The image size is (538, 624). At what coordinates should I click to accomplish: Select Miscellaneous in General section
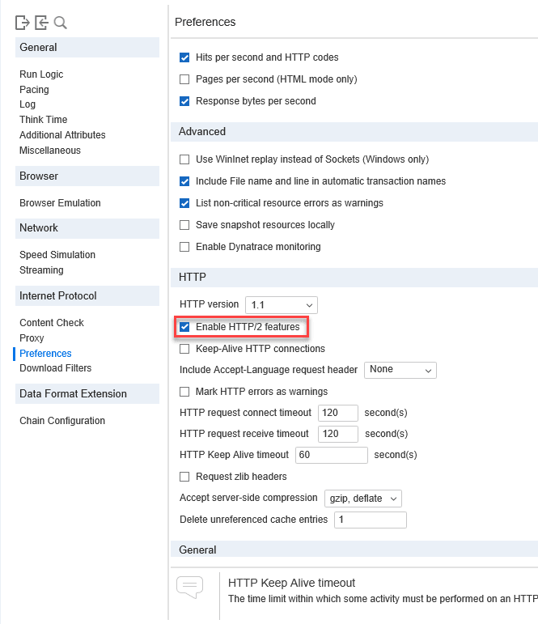point(50,151)
